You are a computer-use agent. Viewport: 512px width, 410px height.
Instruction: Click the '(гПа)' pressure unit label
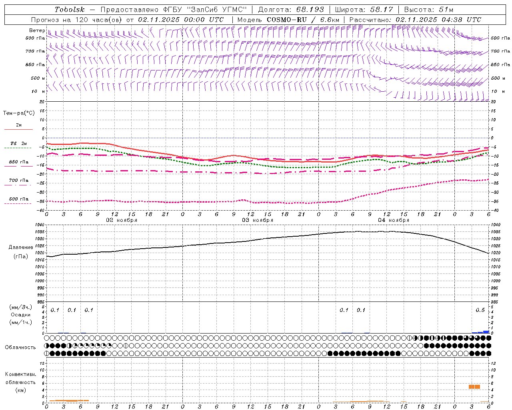(x=21, y=257)
